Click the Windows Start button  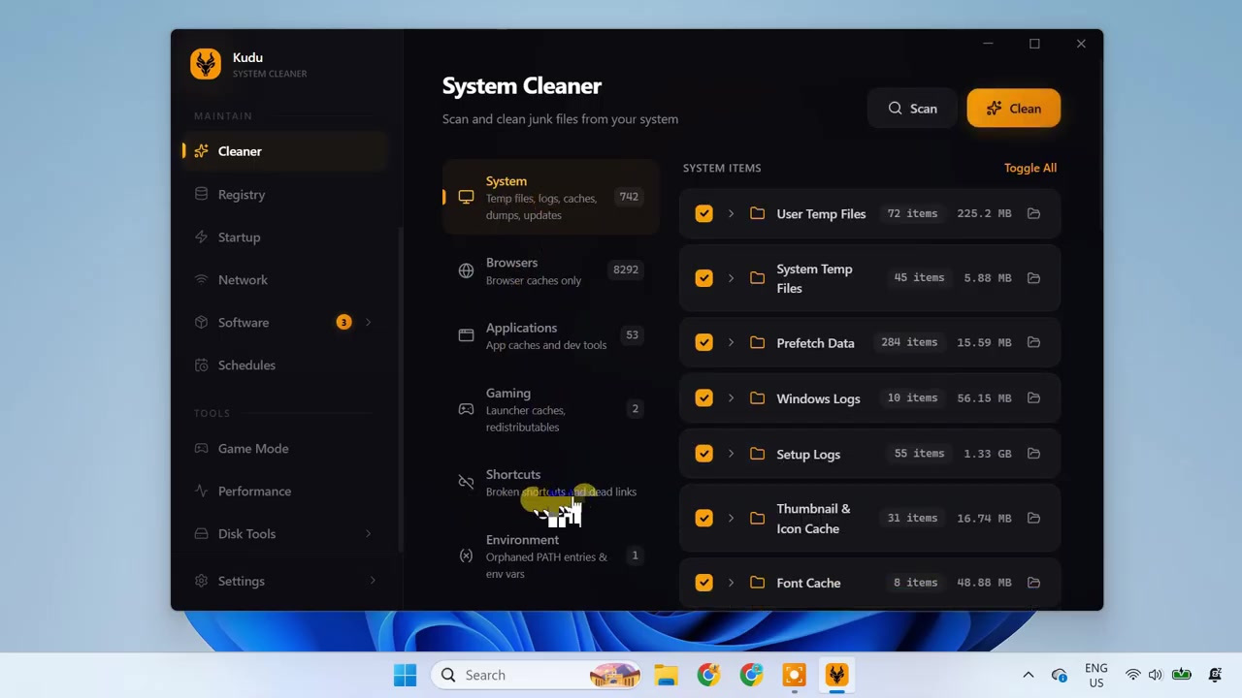(405, 675)
